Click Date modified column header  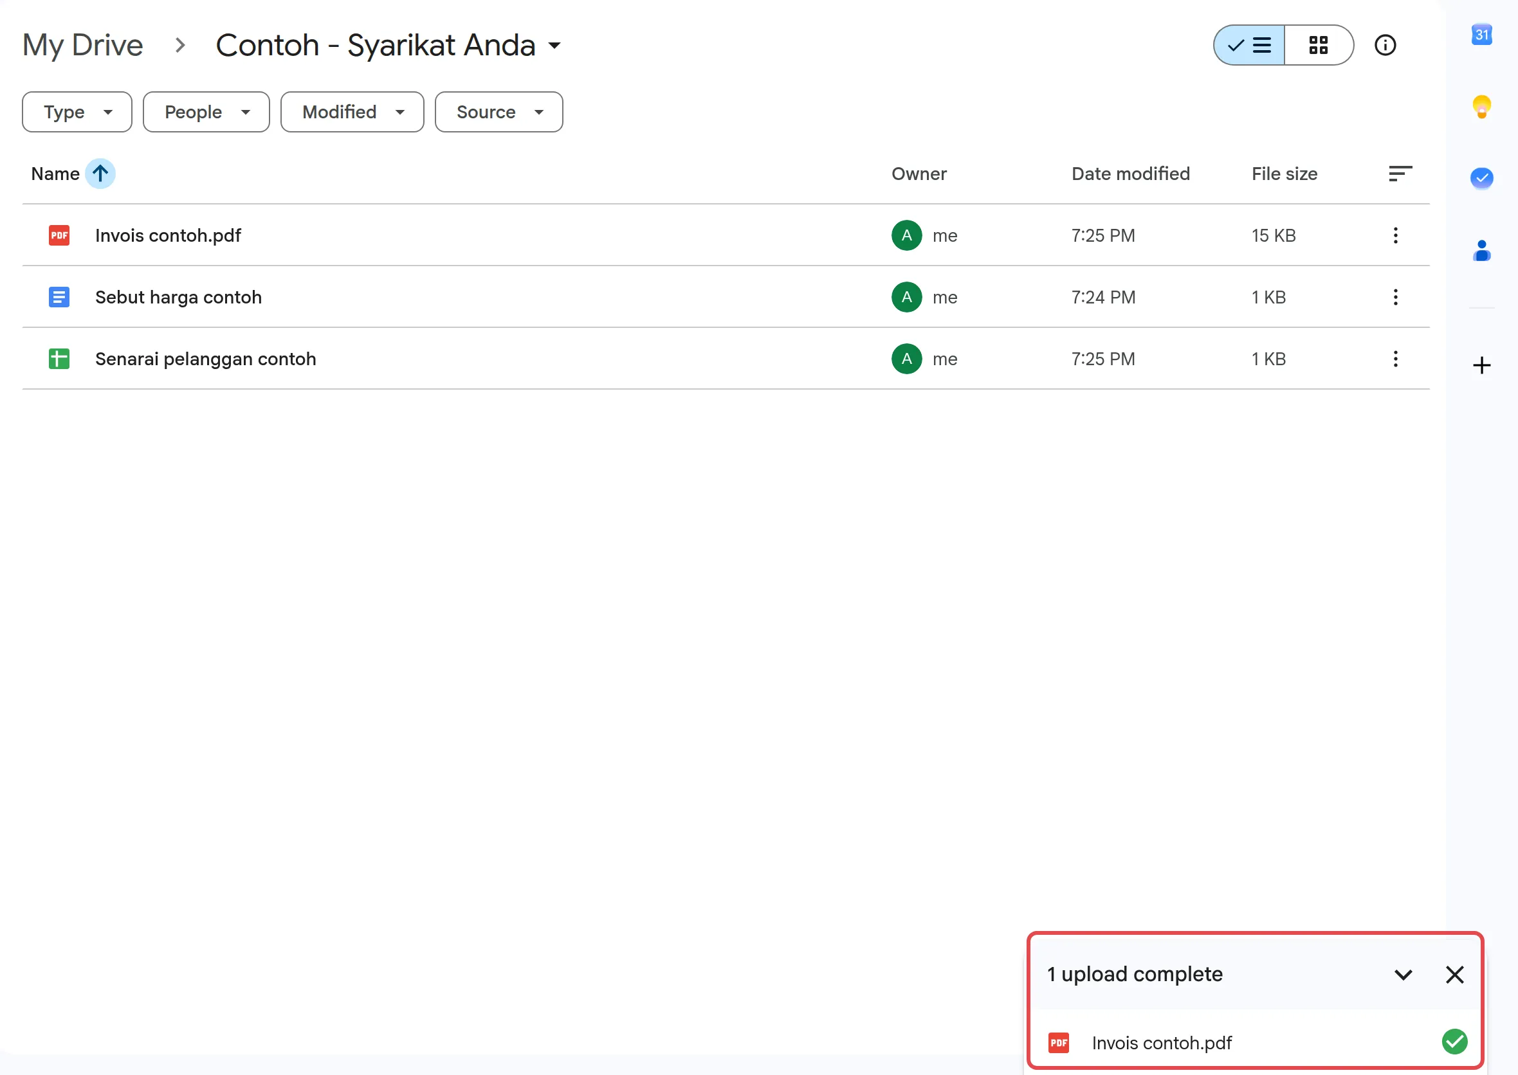tap(1130, 174)
